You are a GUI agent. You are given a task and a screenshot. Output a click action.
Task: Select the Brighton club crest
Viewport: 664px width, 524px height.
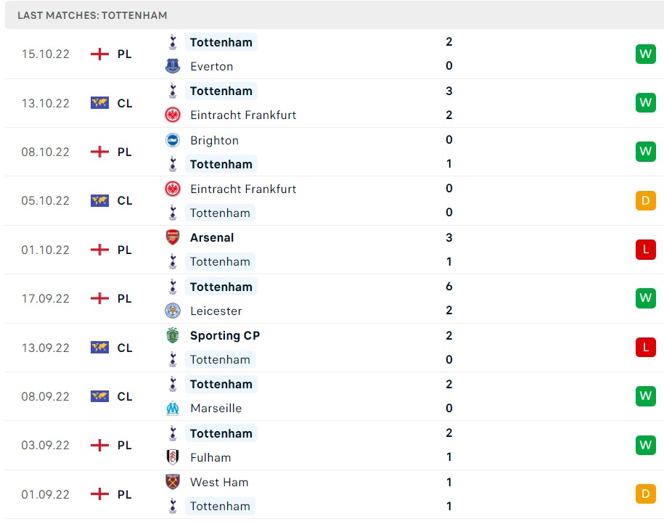[173, 140]
